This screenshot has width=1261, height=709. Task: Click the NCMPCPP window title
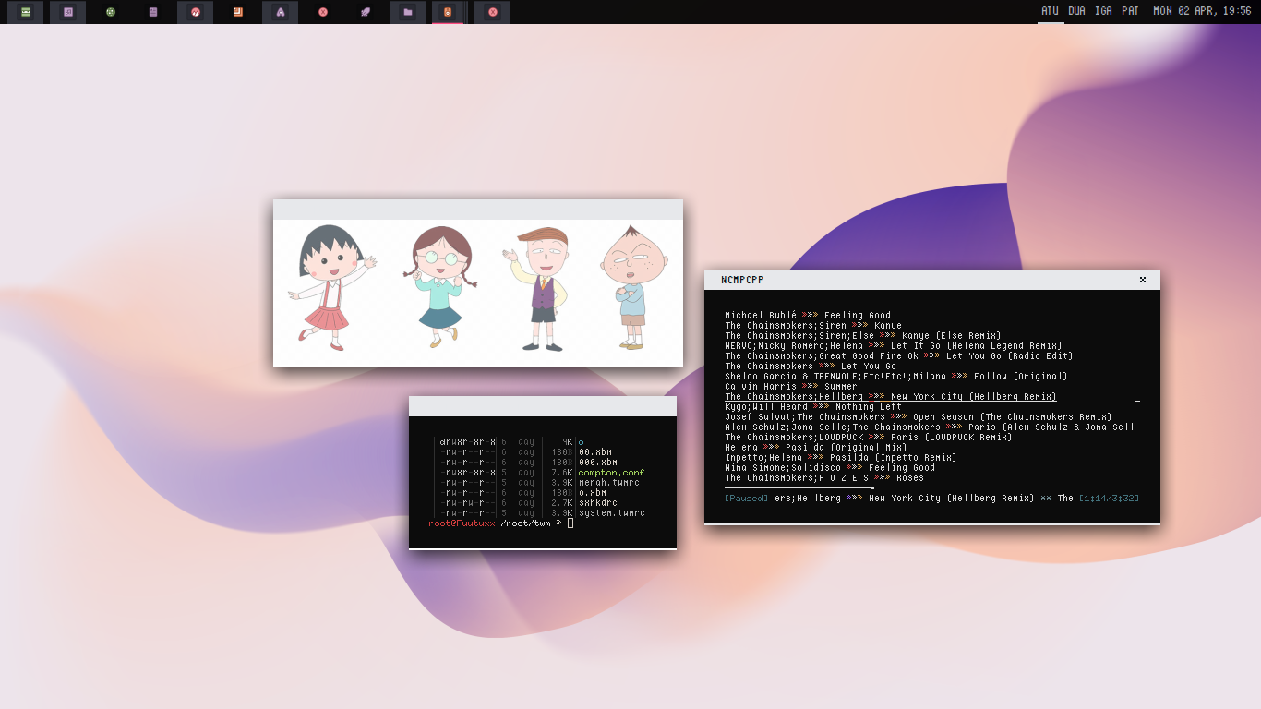point(742,280)
